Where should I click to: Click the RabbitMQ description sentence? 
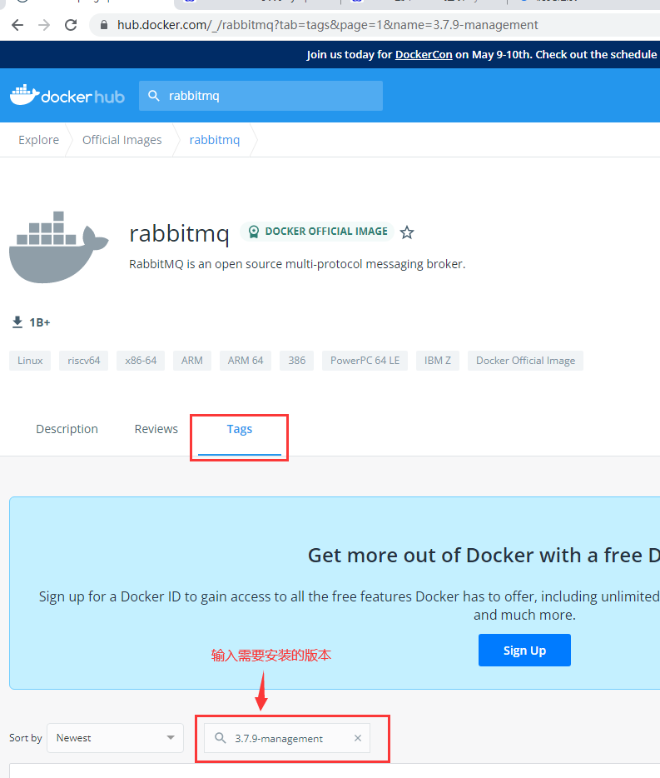tap(297, 264)
